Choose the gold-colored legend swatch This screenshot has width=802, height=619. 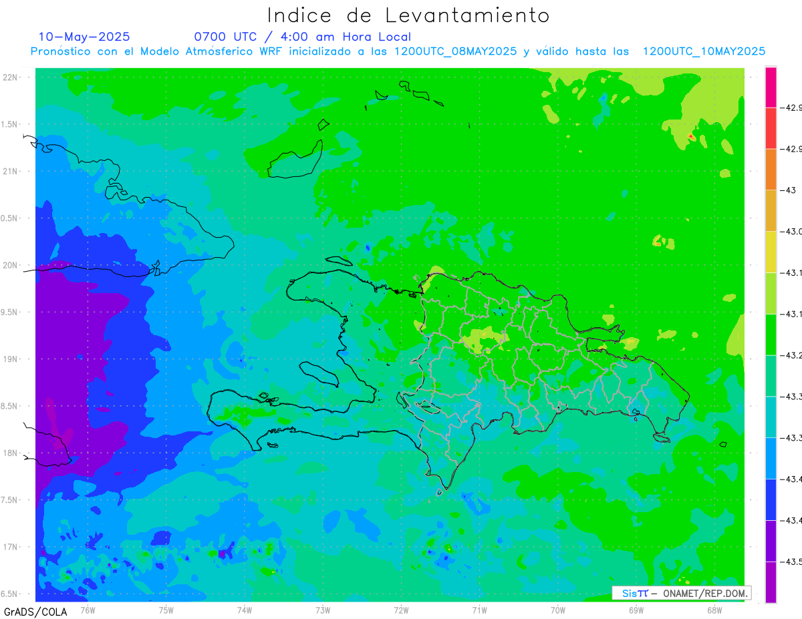click(771, 210)
